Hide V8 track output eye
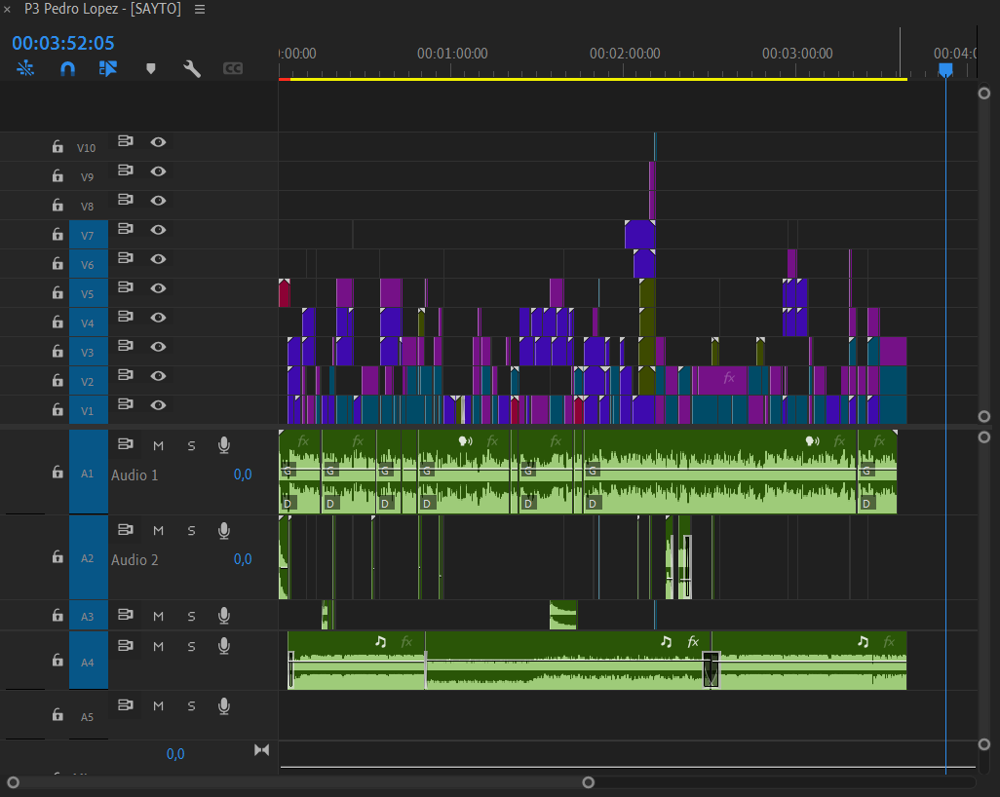The height and width of the screenshot is (797, 1000). coord(158,200)
